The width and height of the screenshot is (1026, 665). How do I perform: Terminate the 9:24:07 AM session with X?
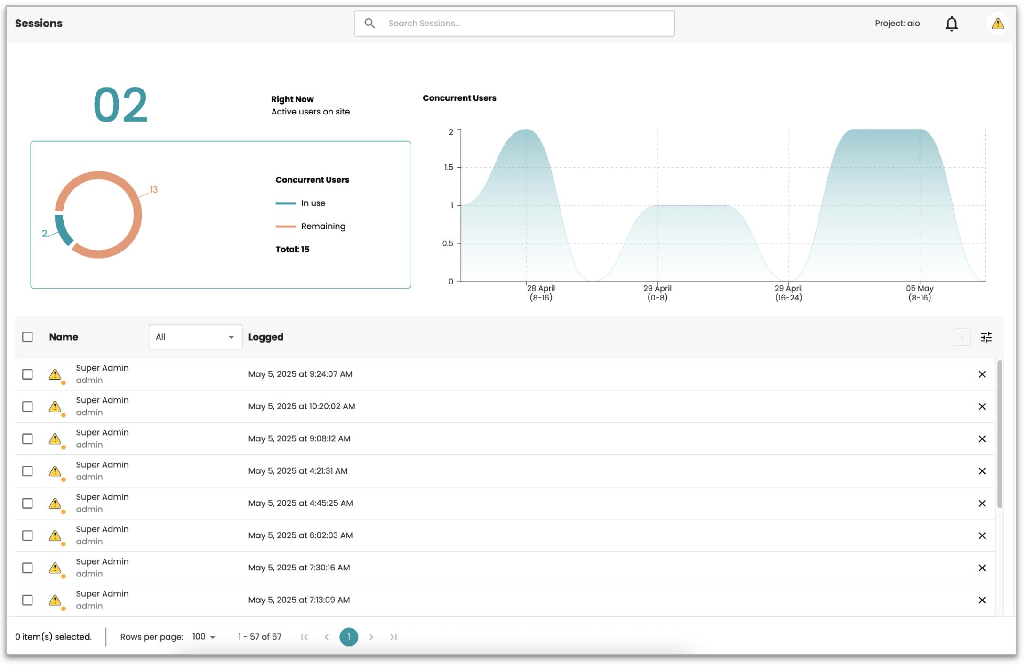(x=982, y=374)
